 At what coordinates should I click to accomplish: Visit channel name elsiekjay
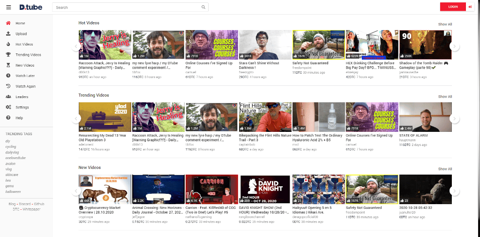pyautogui.click(x=352, y=72)
